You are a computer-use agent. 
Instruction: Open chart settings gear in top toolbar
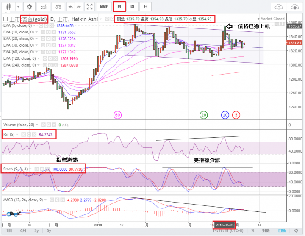coord(29,7)
